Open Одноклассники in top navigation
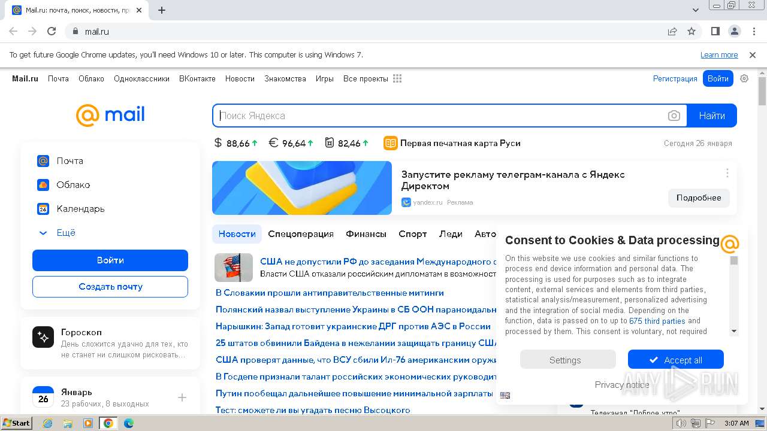Image resolution: width=767 pixels, height=431 pixels. click(141, 78)
